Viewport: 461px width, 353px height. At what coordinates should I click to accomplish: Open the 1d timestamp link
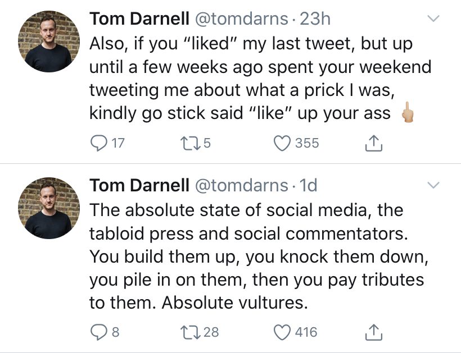point(309,185)
